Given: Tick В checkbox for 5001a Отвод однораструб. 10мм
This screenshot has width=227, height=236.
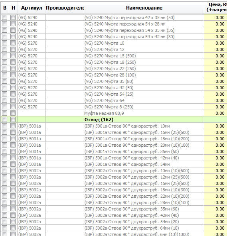Looking at the screenshot, I should pos(4,126).
